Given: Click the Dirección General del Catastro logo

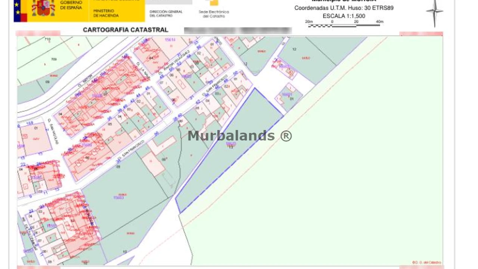Looking at the screenshot, I should pyautogui.click(x=166, y=13).
